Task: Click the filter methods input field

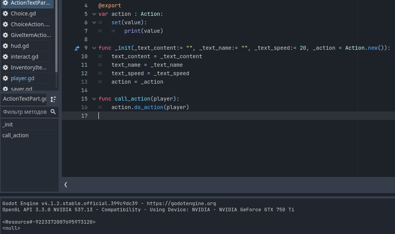Action: click(x=26, y=112)
